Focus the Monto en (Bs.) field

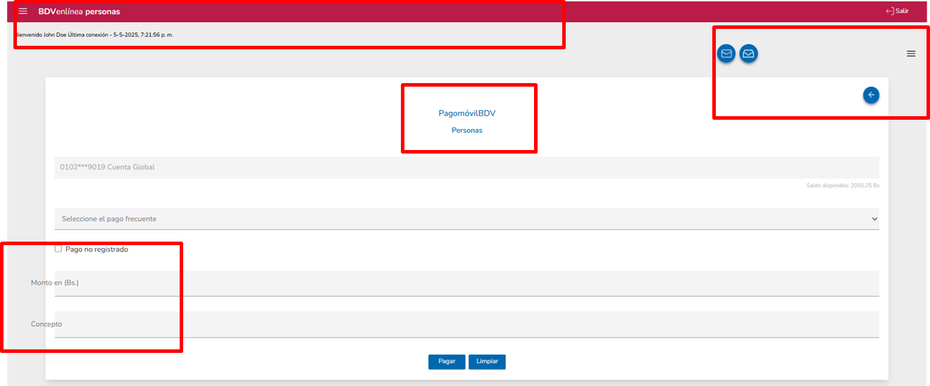tap(466, 283)
